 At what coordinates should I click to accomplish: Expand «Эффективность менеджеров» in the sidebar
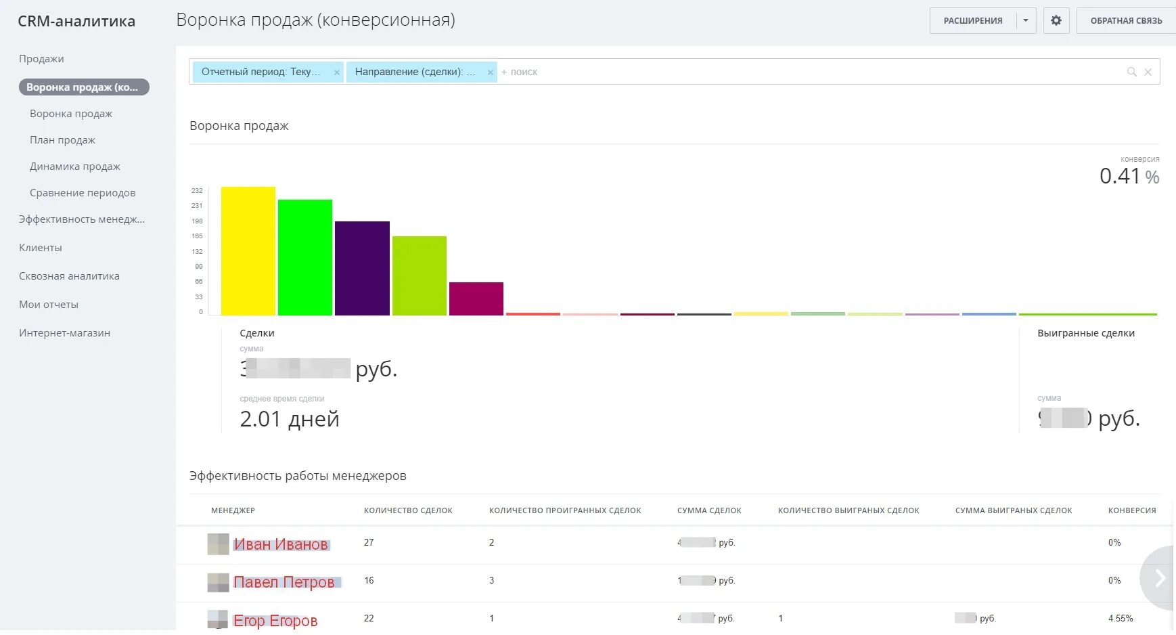click(x=81, y=219)
